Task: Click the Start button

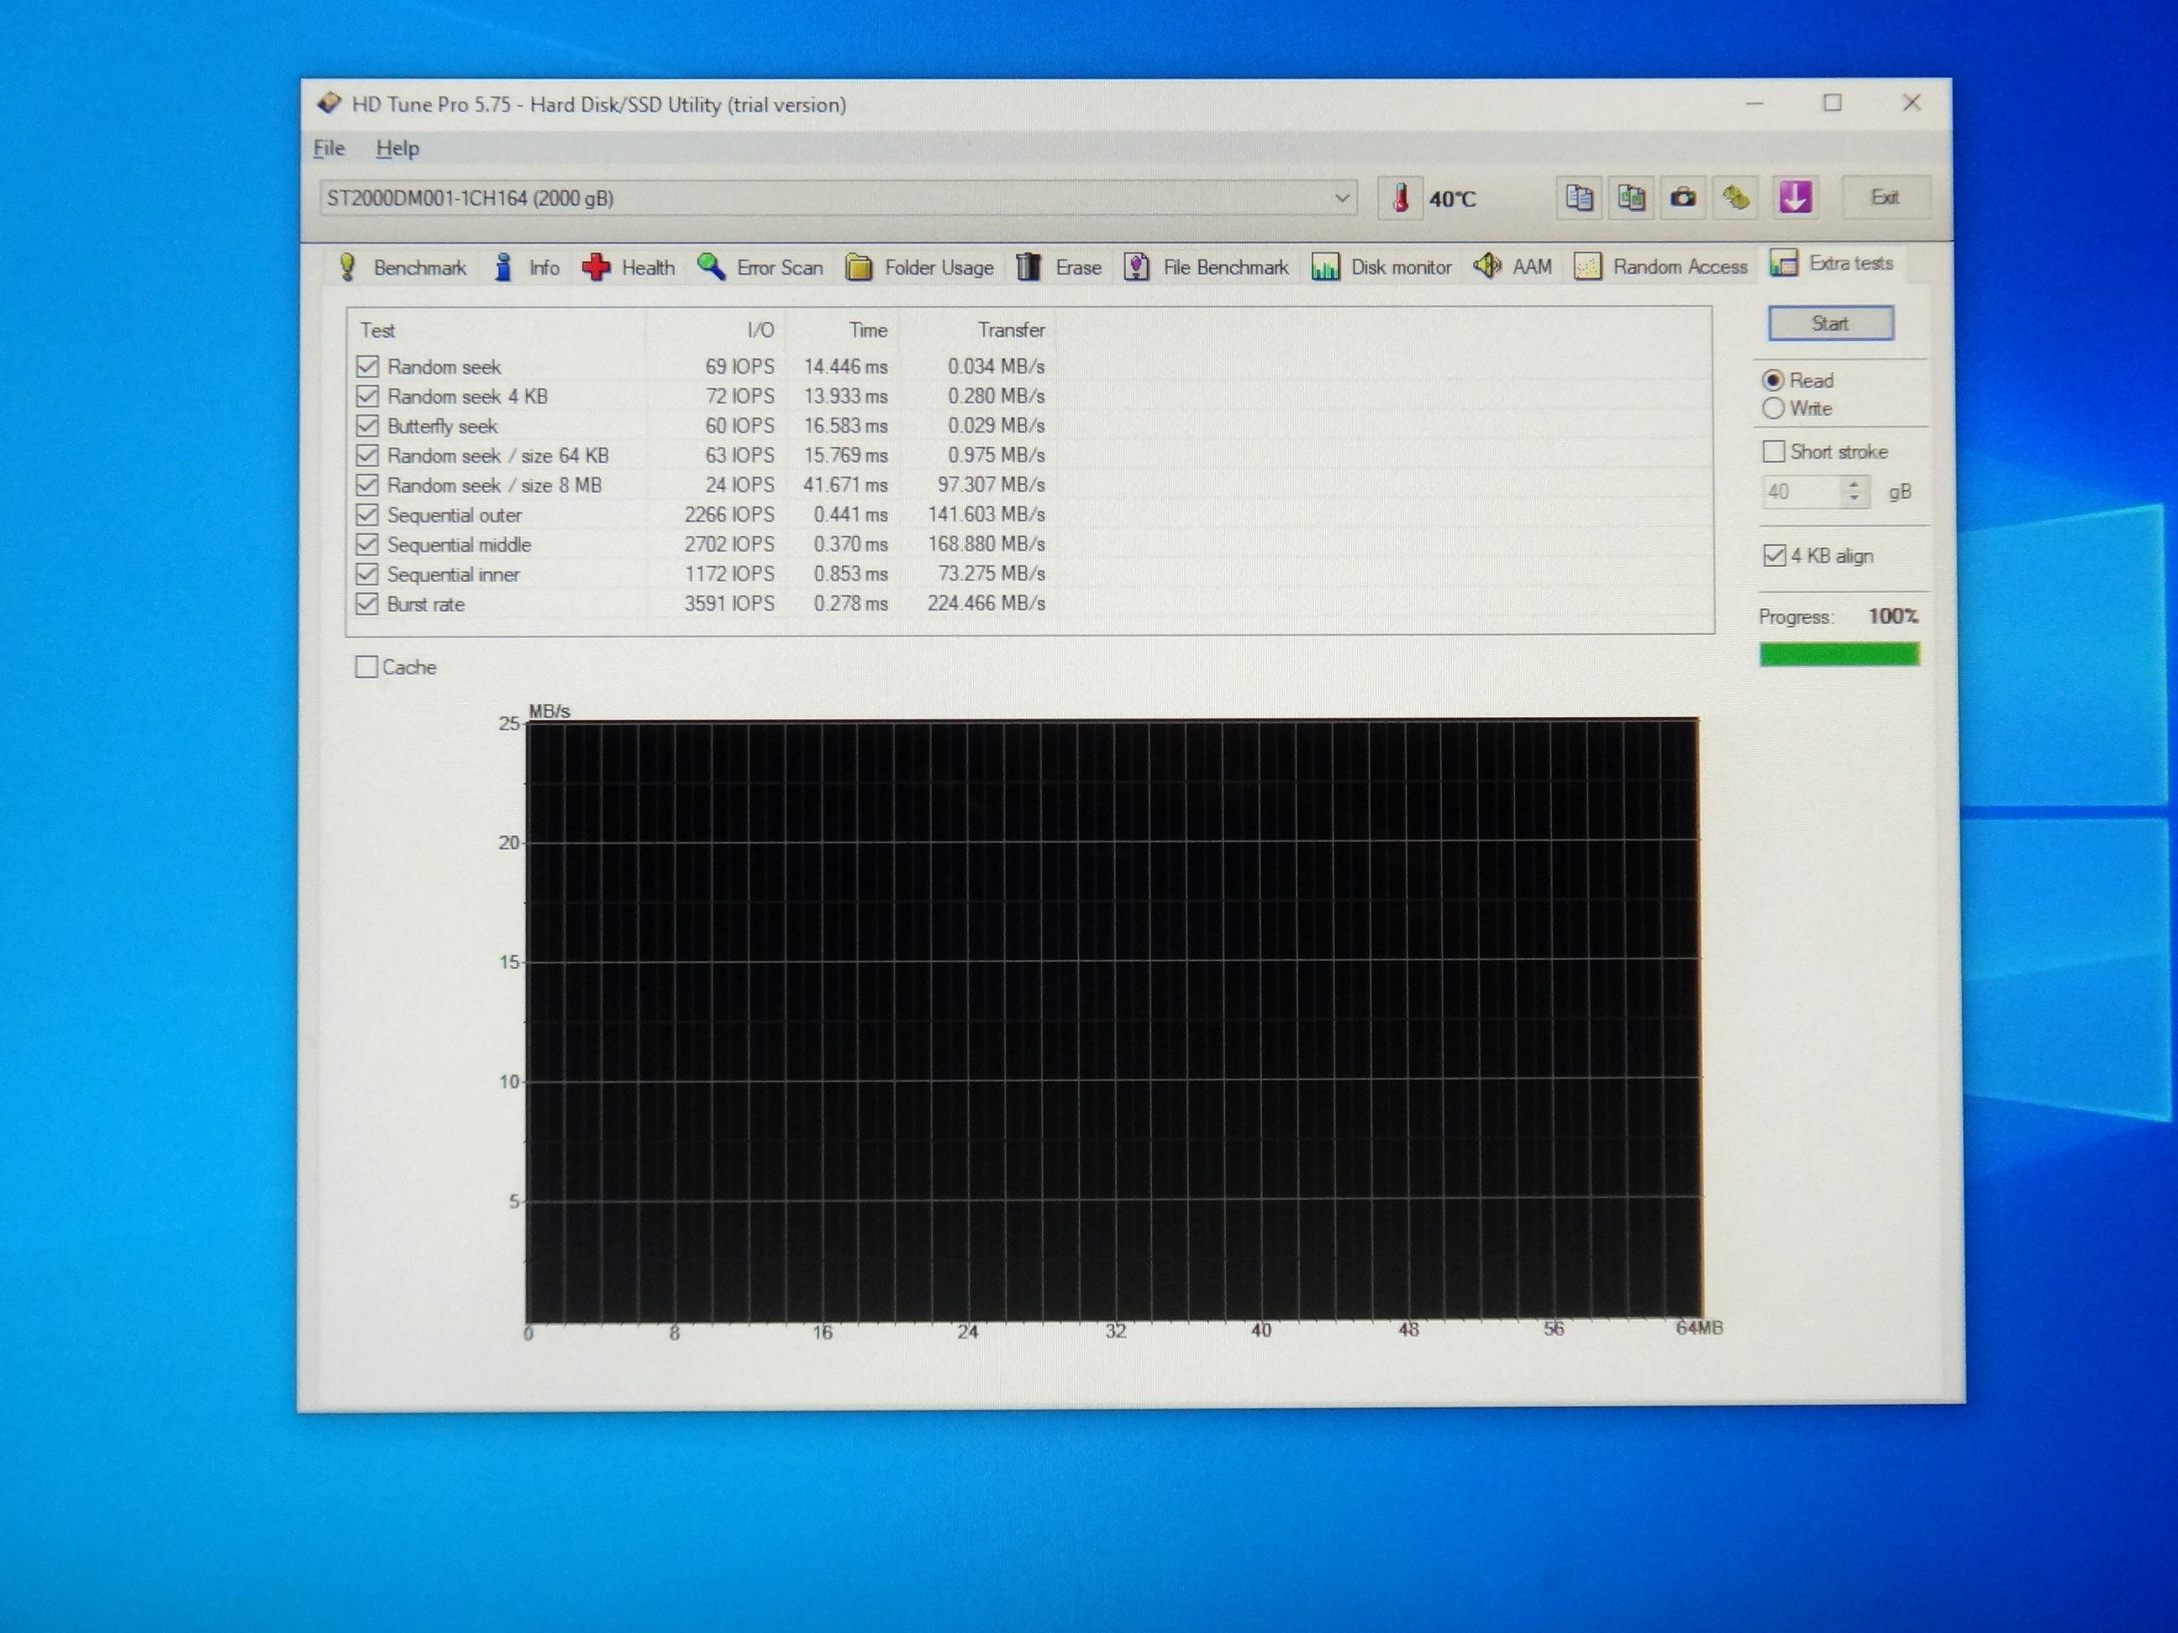Action: point(1830,324)
